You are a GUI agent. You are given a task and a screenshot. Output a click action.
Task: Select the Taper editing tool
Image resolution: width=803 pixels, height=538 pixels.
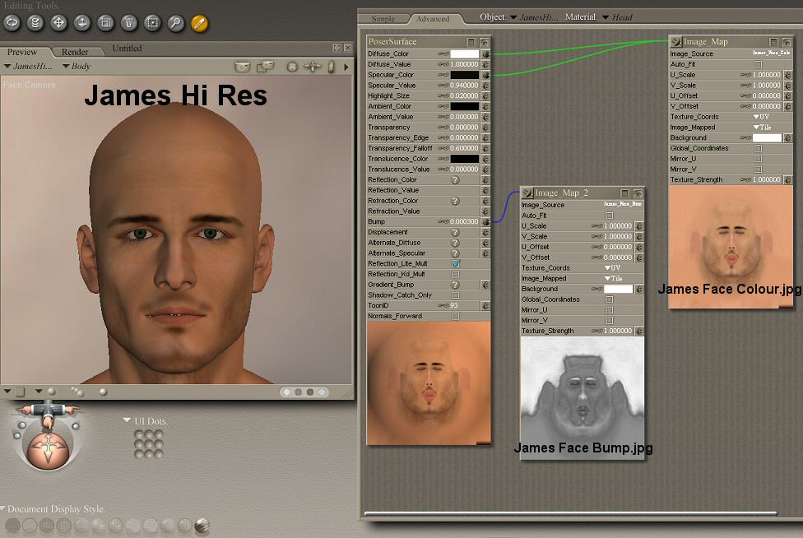coord(129,22)
